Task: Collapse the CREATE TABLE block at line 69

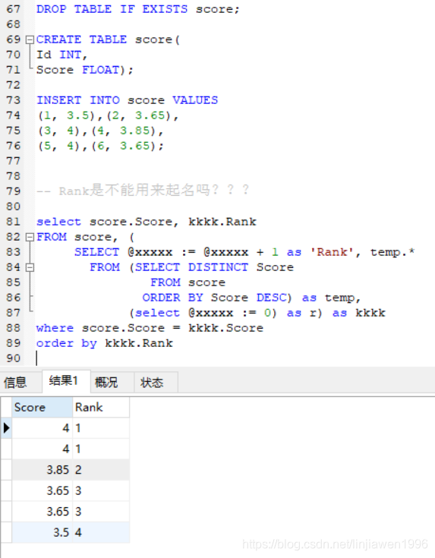Action: pyautogui.click(x=30, y=39)
